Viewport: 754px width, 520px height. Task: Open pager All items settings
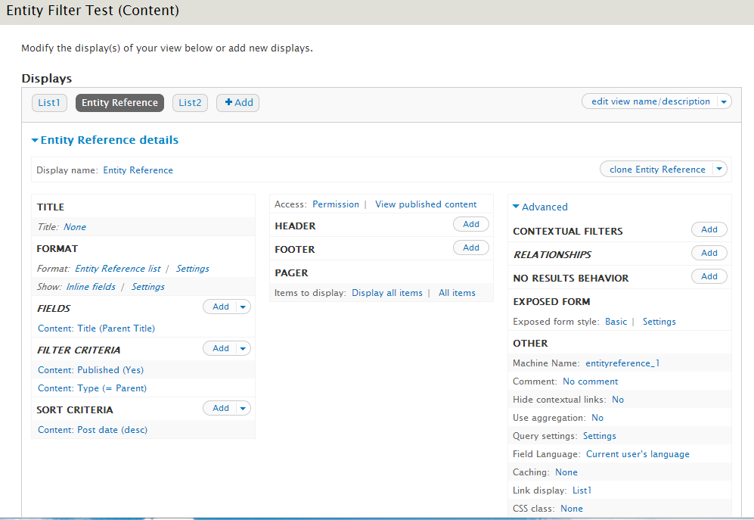[457, 293]
